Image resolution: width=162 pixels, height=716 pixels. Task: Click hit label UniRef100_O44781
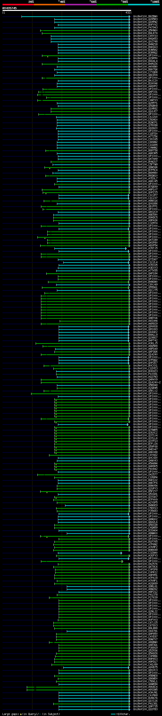[x=145, y=631]
